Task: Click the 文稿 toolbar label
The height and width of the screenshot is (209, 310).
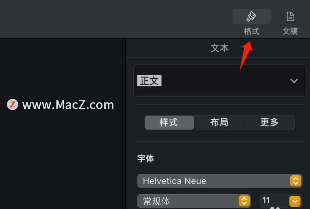Action: (290, 31)
